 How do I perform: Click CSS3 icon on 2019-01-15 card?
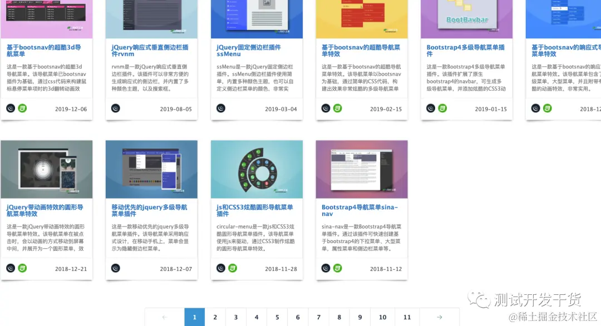[x=443, y=108]
